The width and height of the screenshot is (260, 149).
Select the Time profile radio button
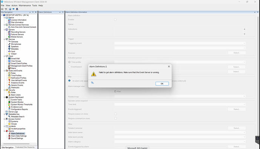[x=69, y=62]
